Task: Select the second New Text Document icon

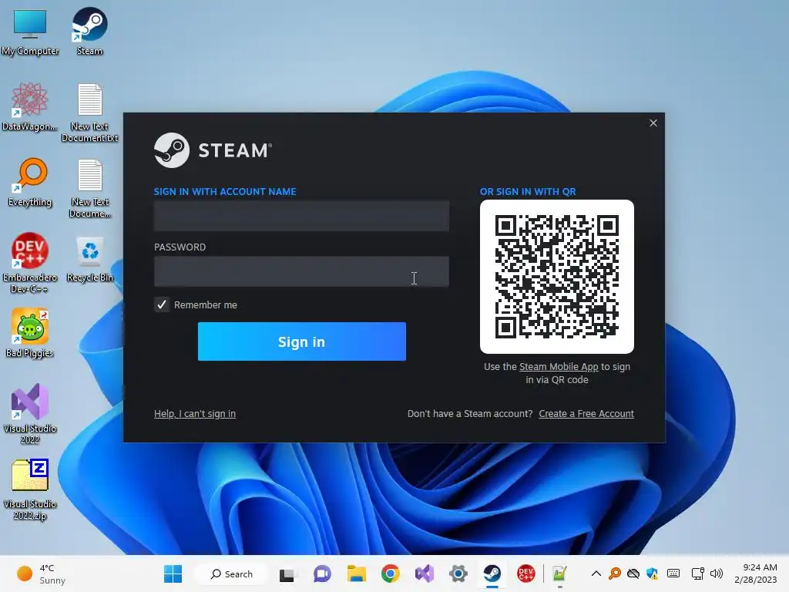Action: point(89,188)
